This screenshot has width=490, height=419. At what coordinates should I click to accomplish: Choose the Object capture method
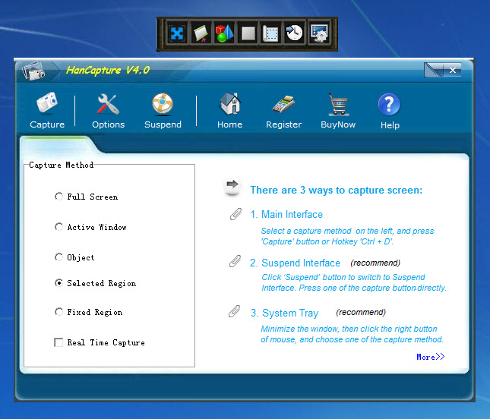click(x=58, y=257)
